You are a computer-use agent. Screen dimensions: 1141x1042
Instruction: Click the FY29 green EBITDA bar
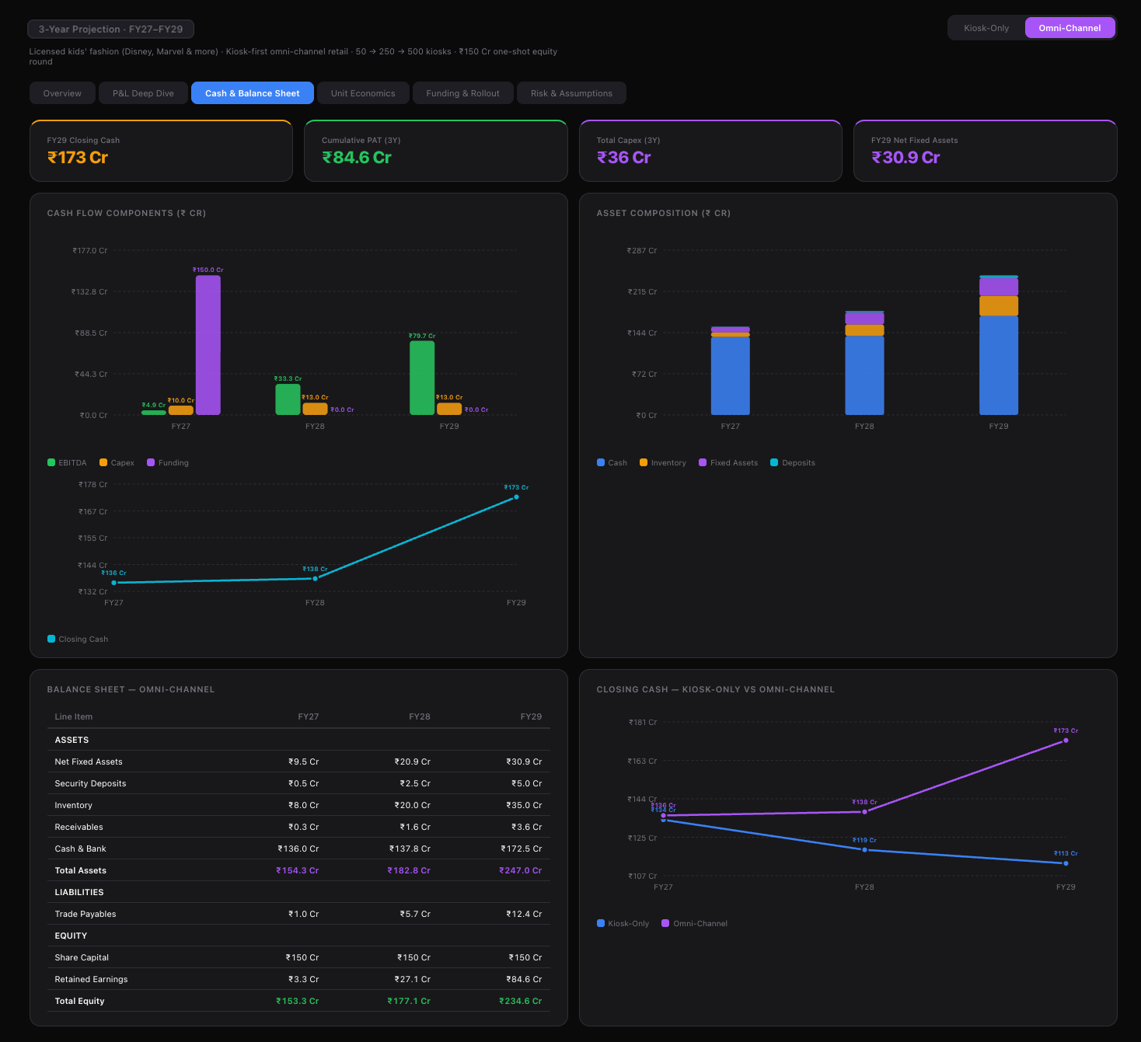422,378
